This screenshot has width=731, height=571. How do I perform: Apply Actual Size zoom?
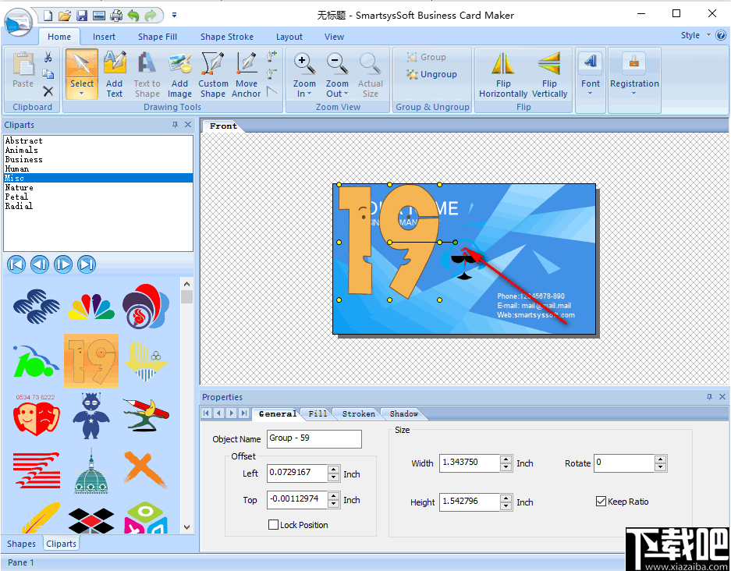[370, 74]
